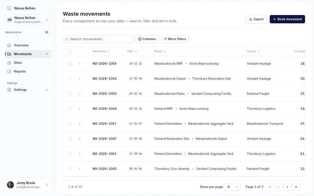Go to the next page

pyautogui.click(x=287, y=187)
